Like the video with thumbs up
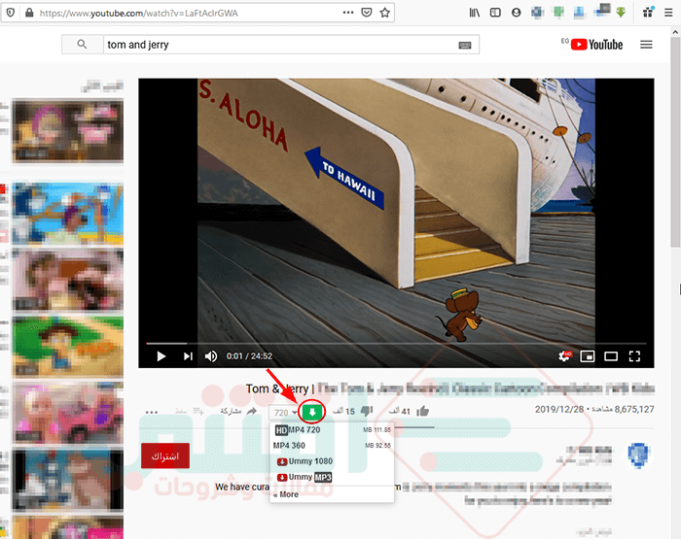The image size is (681, 539). pyautogui.click(x=422, y=411)
